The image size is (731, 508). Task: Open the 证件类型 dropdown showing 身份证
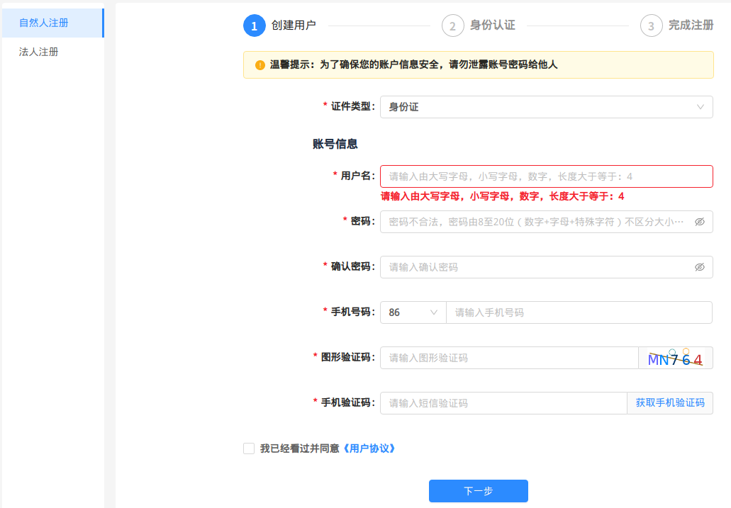(x=539, y=107)
